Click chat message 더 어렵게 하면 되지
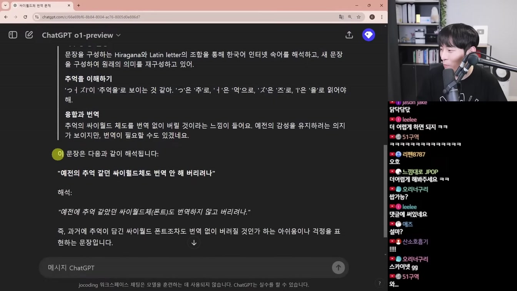 tap(419, 127)
